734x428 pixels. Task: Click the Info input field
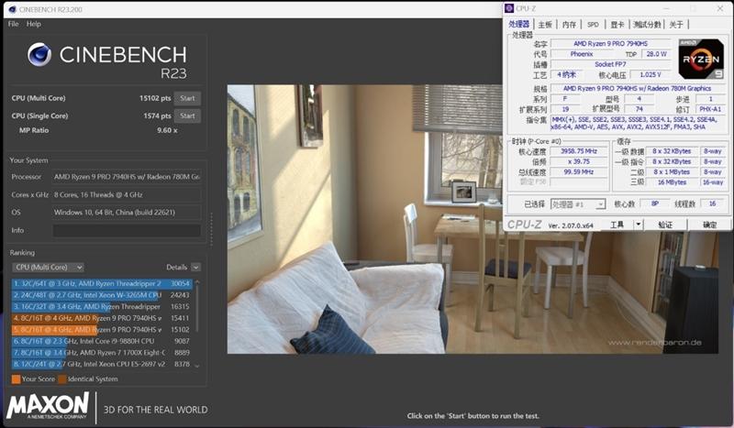tap(127, 230)
